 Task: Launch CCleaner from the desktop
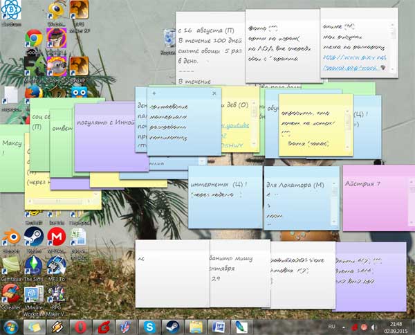11,294
